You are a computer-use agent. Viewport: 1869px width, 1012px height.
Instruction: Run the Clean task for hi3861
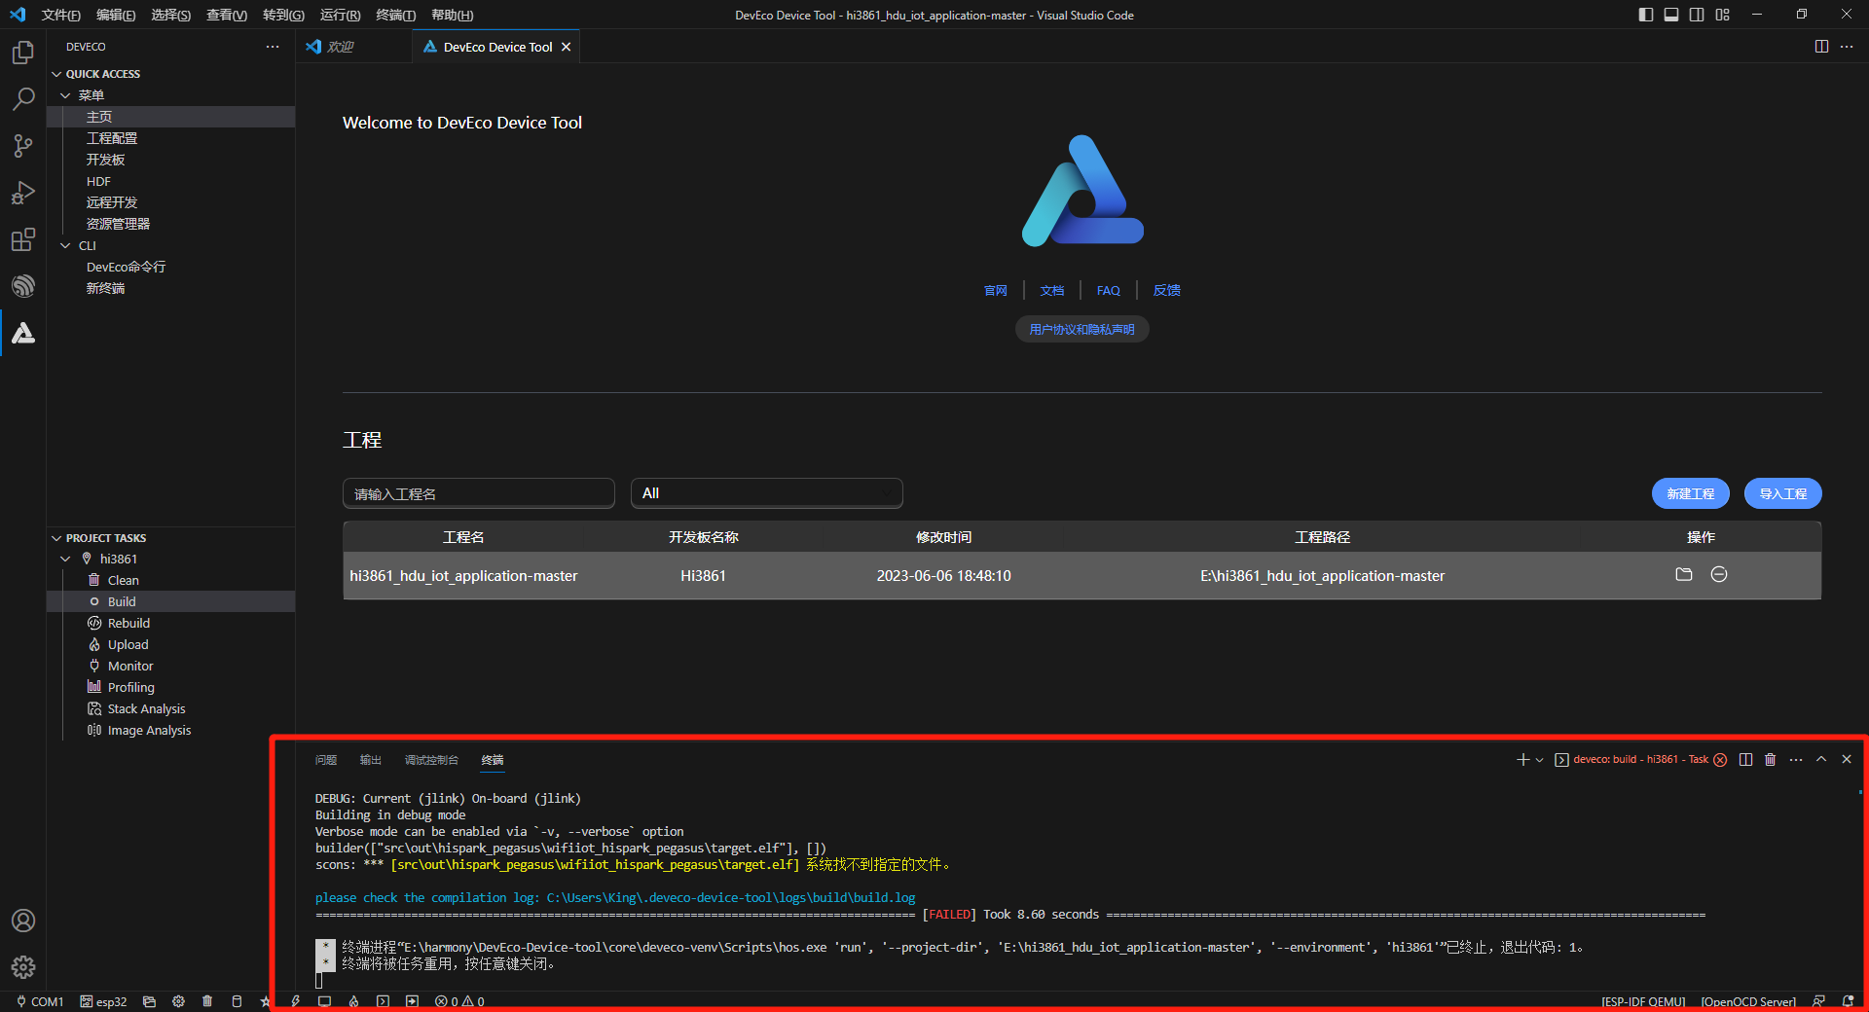coord(123,580)
